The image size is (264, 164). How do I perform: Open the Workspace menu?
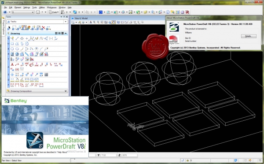click(x=51, y=7)
